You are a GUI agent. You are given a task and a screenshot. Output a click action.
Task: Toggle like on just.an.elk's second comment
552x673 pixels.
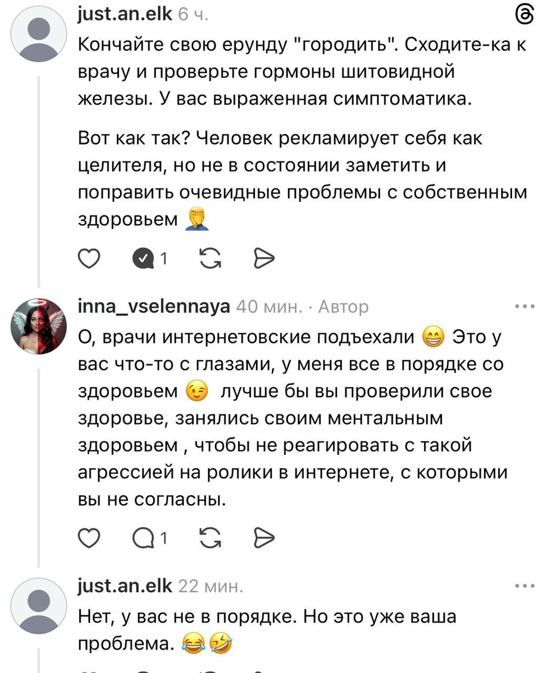(89, 670)
